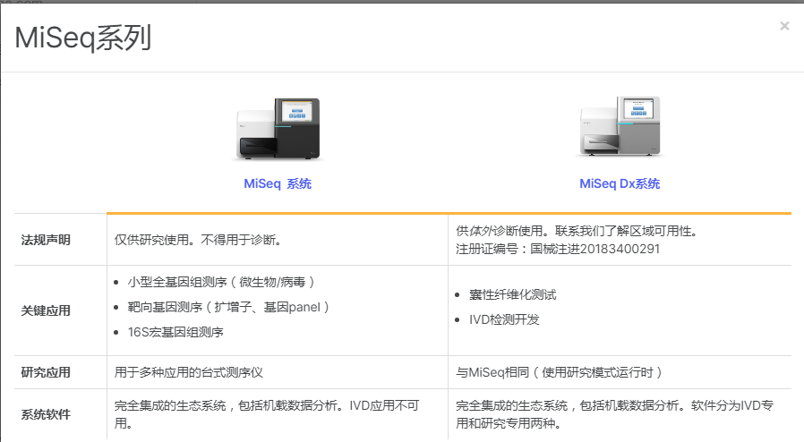The height and width of the screenshot is (442, 804).
Task: Click the text 供体外诊断使用。联系我们了解区域可用性。
Action: coord(577,231)
